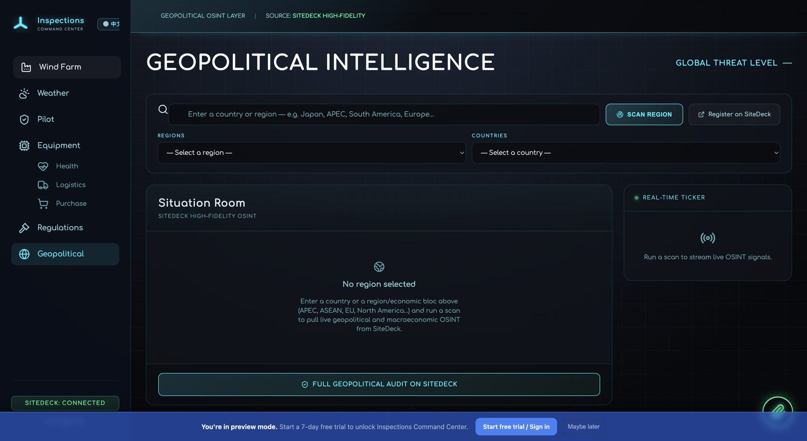
Task: Click the Inspections logo icon
Action: tap(21, 23)
